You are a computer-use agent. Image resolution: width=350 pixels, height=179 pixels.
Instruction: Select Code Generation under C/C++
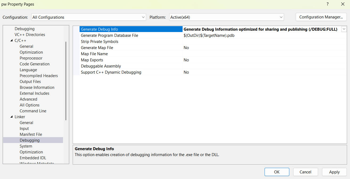pyautogui.click(x=35, y=64)
